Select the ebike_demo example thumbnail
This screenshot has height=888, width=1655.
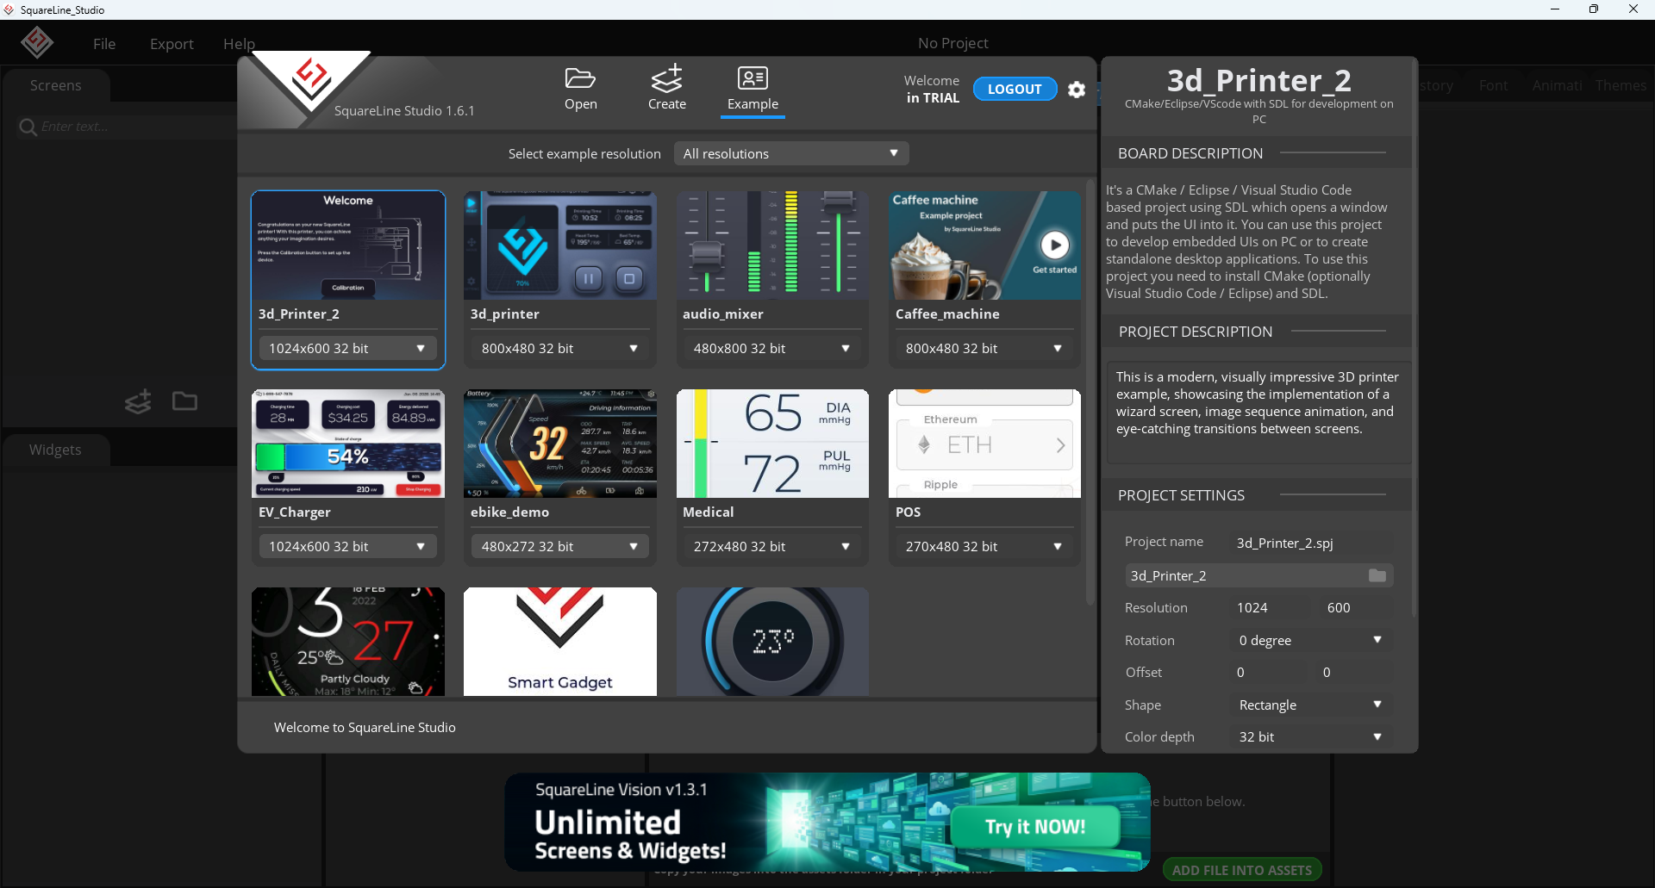coord(560,444)
